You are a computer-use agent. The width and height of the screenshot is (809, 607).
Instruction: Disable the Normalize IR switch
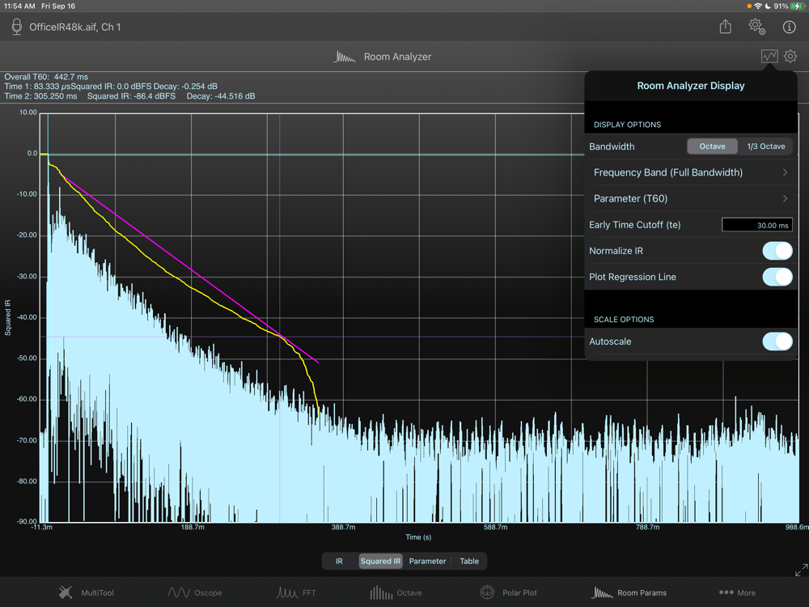[777, 251]
